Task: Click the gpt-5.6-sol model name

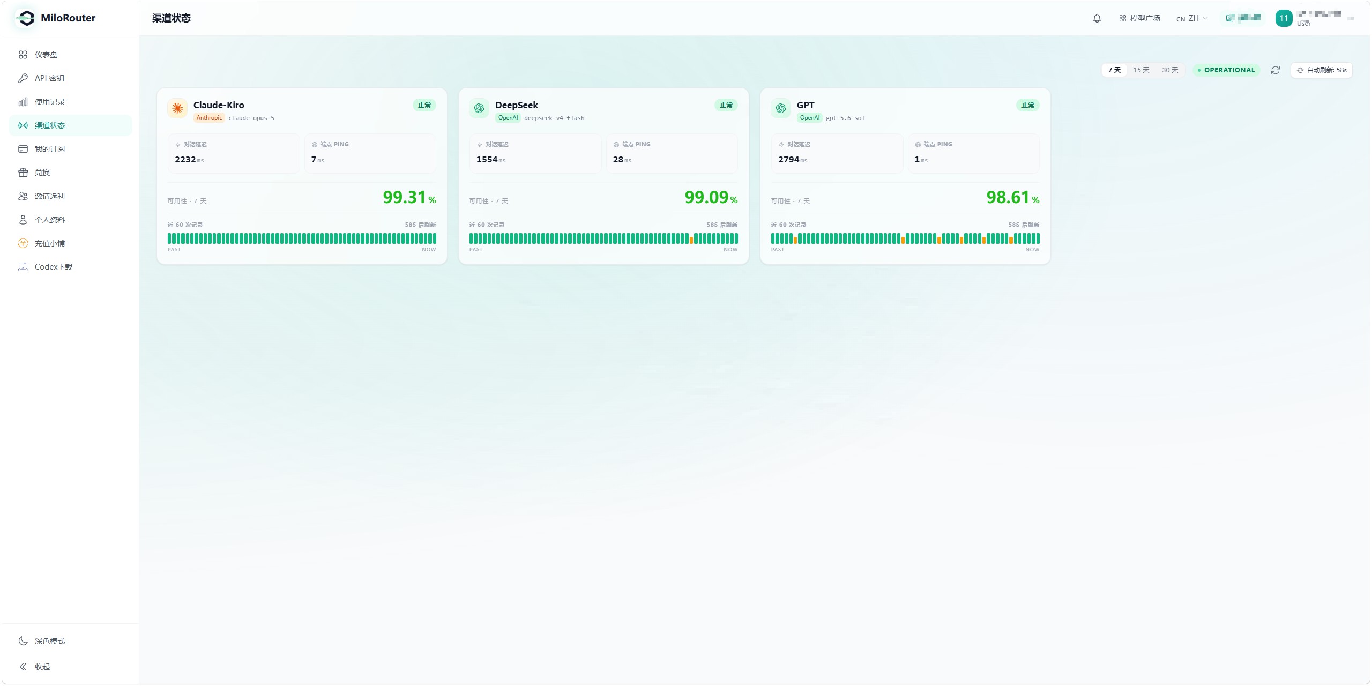Action: pos(845,118)
